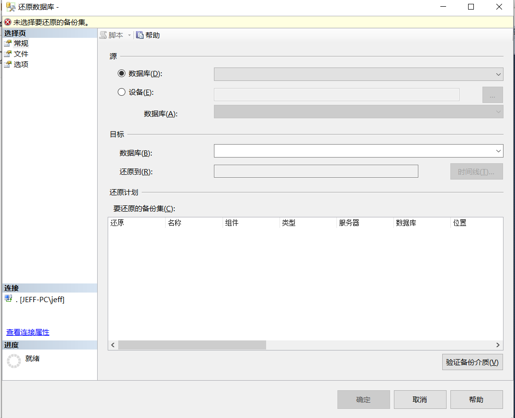This screenshot has width=515, height=418.
Task: Click the 取消 button
Action: tap(420, 400)
